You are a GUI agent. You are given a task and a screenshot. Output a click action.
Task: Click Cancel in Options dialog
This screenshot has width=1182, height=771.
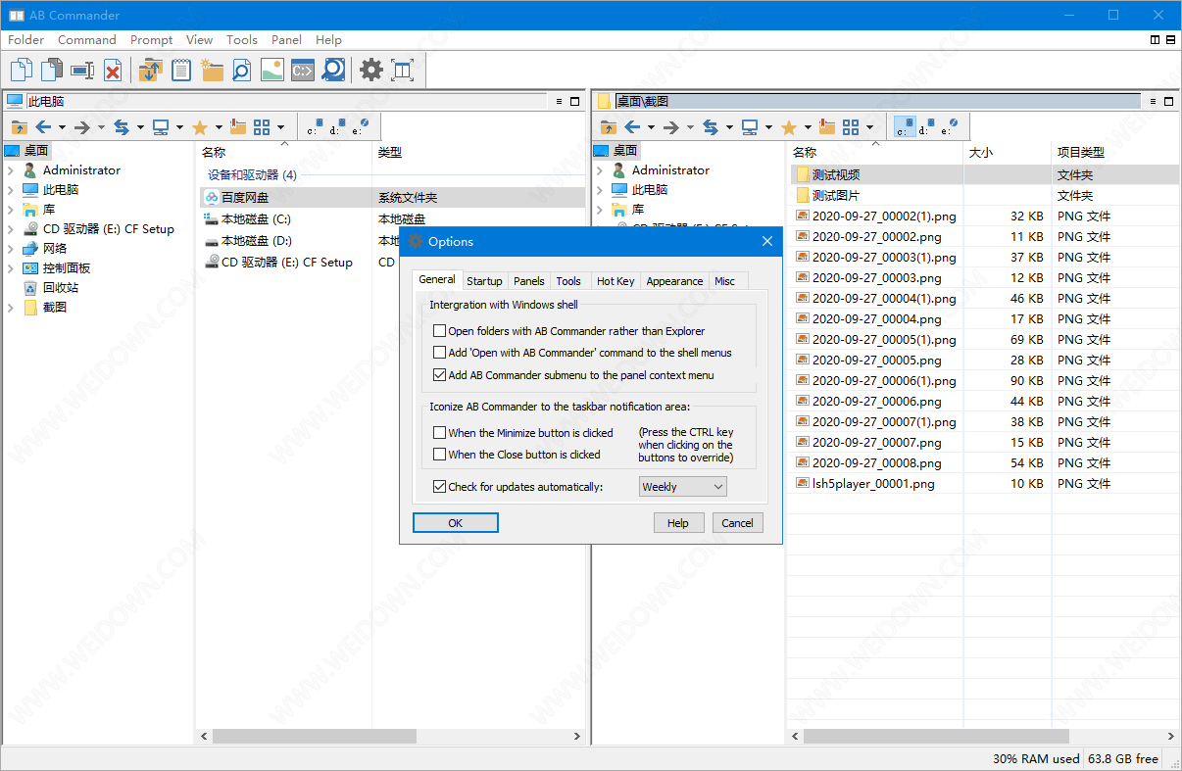(737, 523)
